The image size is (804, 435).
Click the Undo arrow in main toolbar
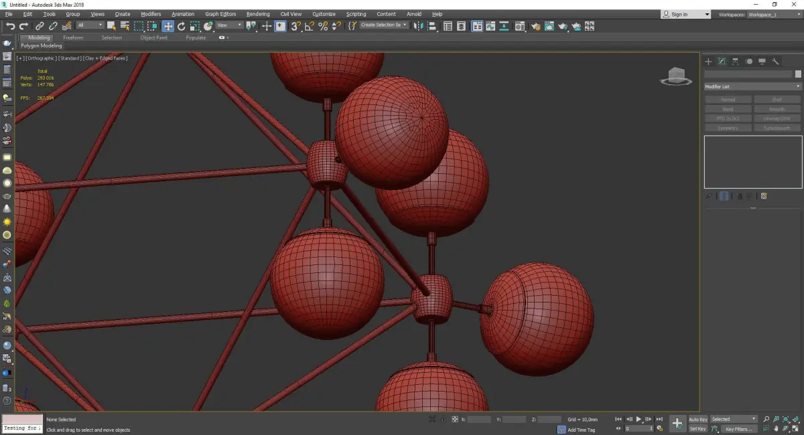[x=10, y=26]
